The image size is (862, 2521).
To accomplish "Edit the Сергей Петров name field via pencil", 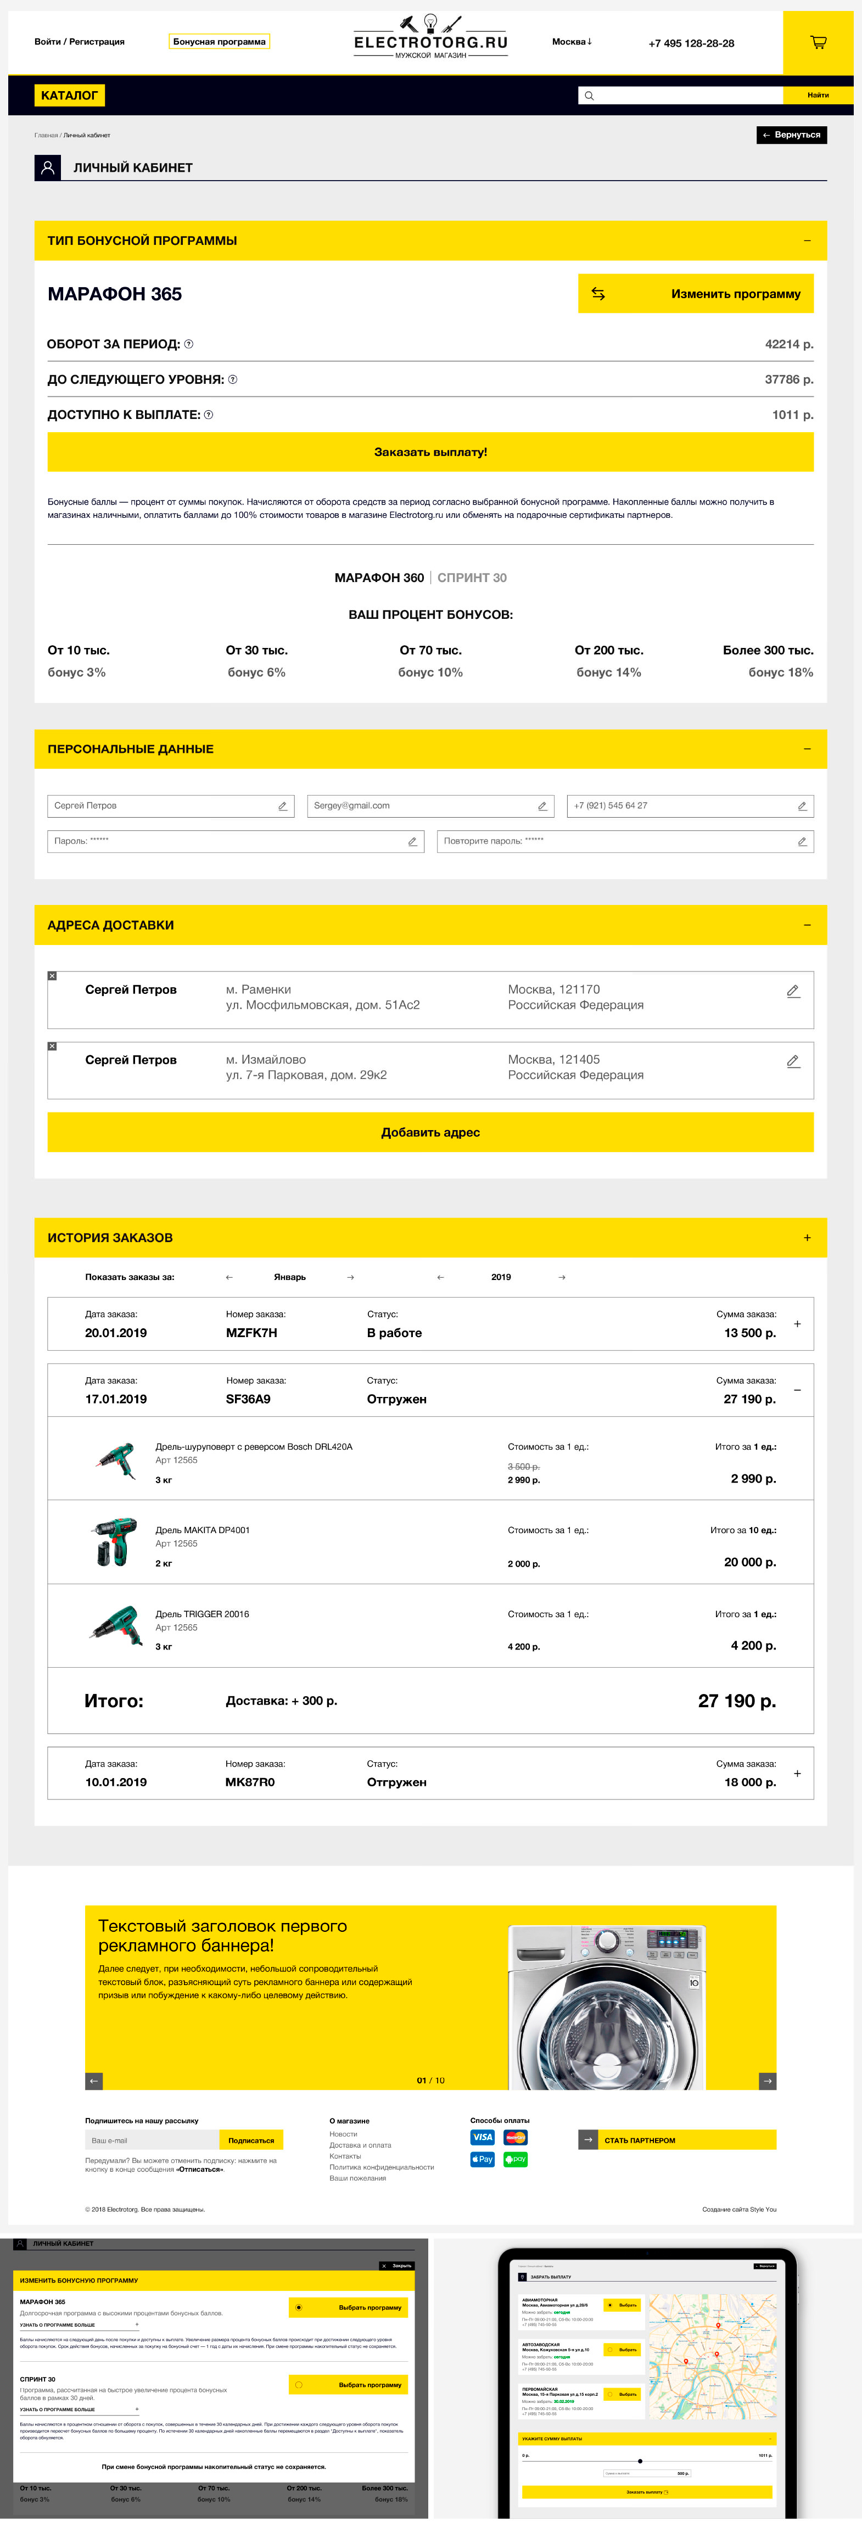I will point(283,806).
